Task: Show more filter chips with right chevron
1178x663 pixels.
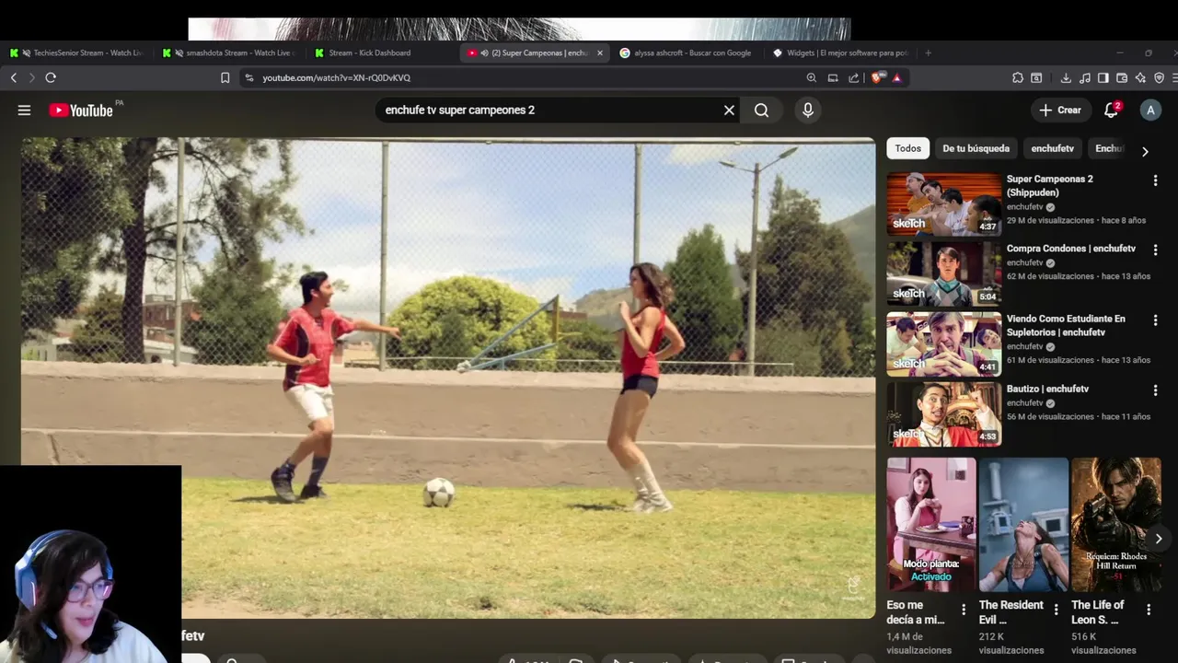Action: [x=1145, y=151]
